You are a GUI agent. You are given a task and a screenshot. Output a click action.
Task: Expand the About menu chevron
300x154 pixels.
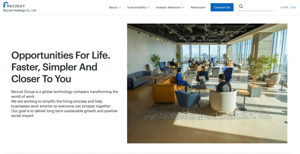pos(120,7)
